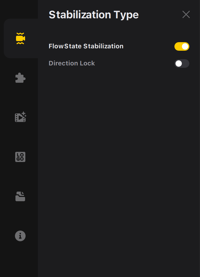Open the folder file-path settings icon

[20, 196]
